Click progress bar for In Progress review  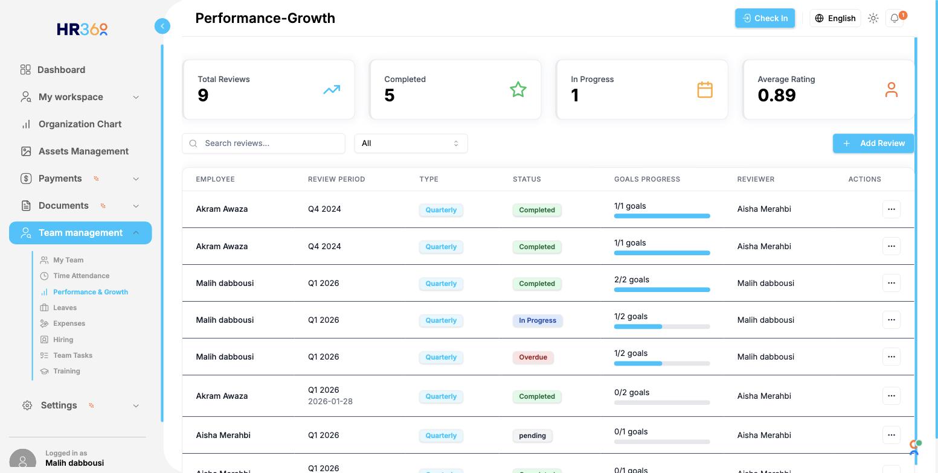pos(662,327)
